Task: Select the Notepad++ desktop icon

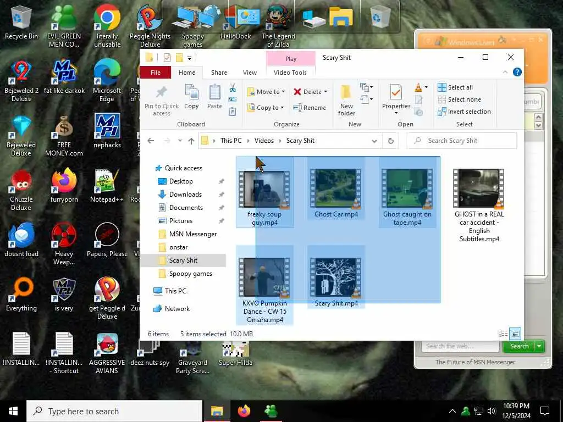Action: pos(107,186)
